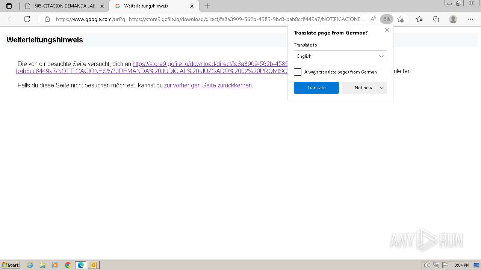Viewport: 481px width, 270px height.
Task: Click the Translate button
Action: pos(316,88)
